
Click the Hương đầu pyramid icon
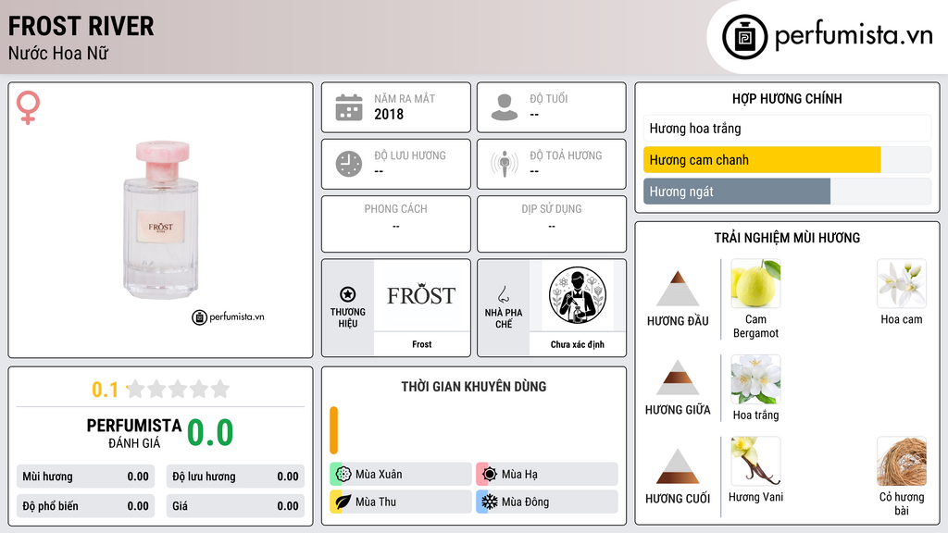[x=678, y=289]
